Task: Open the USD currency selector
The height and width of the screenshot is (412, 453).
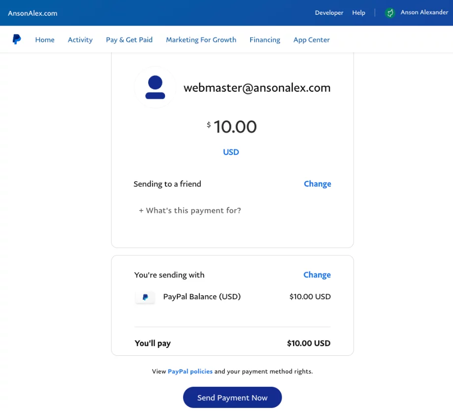Action: [230, 152]
